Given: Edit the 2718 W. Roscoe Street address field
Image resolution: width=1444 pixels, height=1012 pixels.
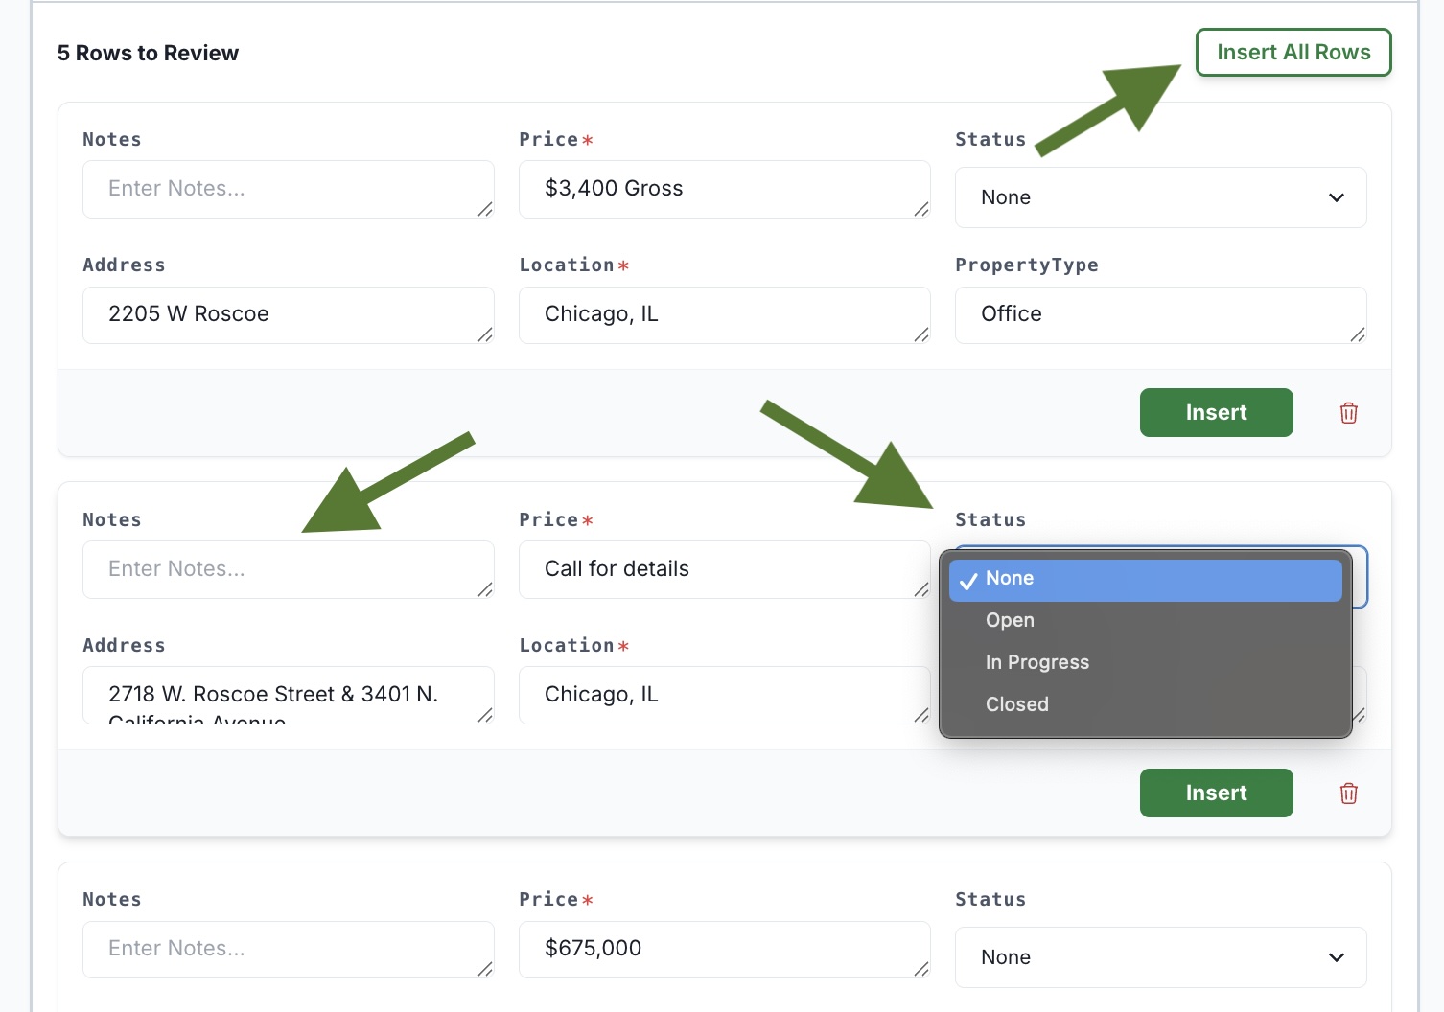Looking at the screenshot, I should coord(289,695).
